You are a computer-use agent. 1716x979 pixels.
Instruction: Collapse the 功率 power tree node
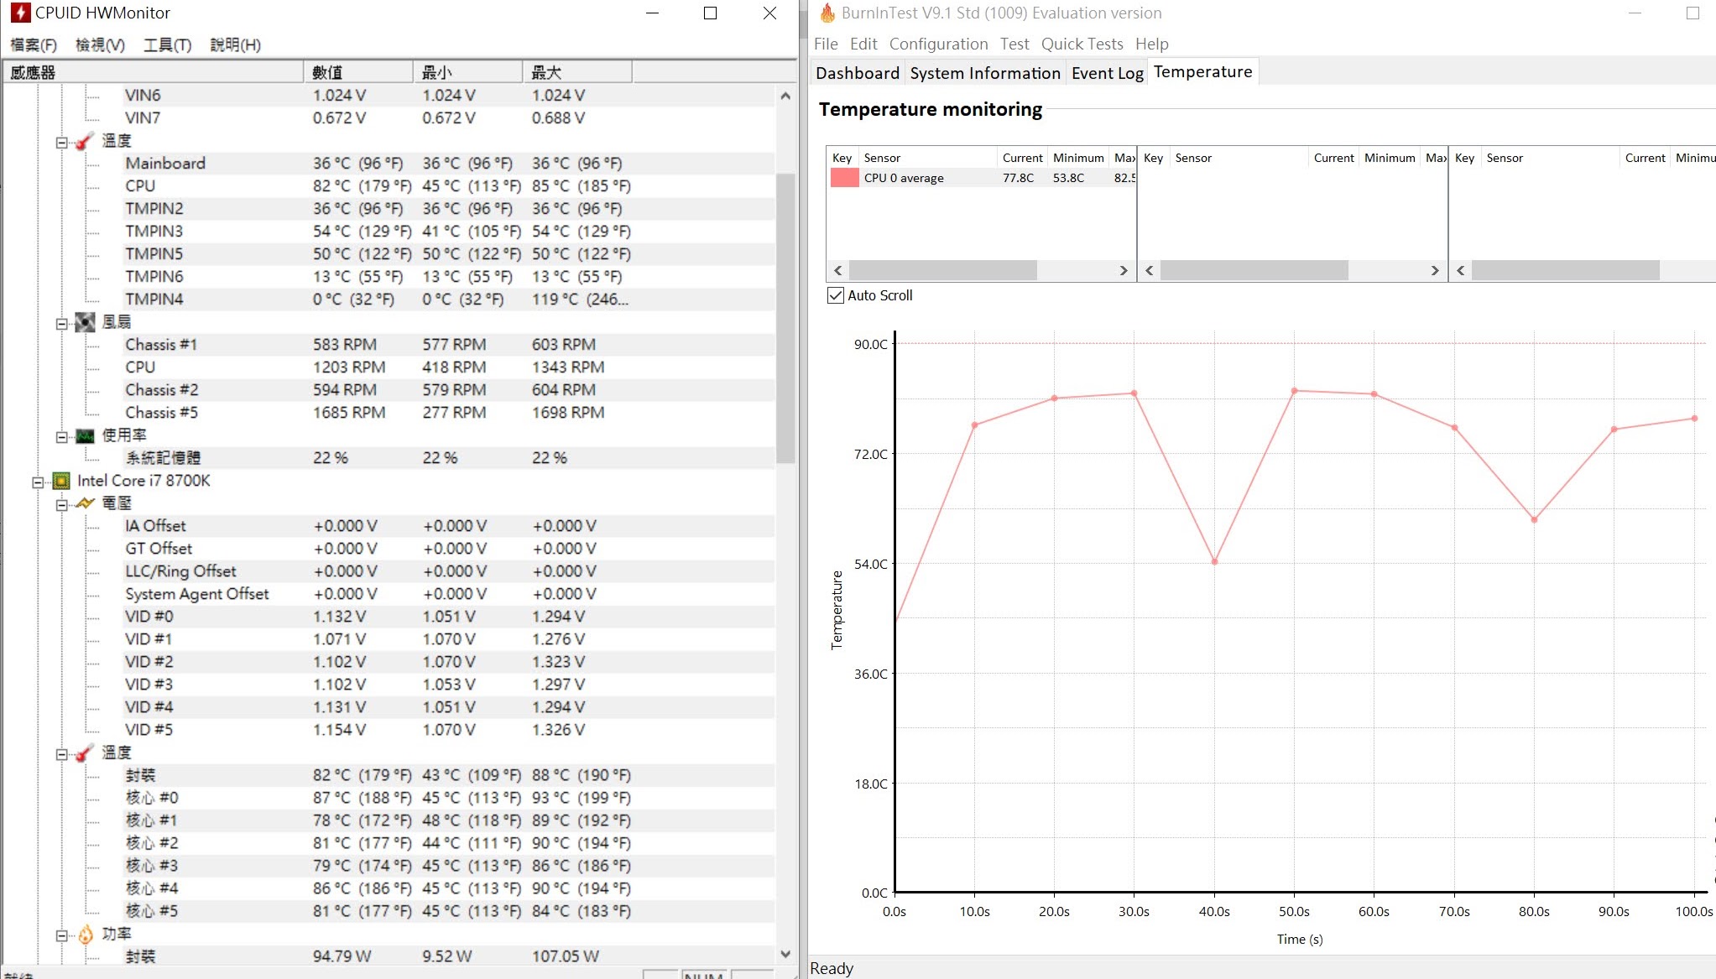coord(61,935)
